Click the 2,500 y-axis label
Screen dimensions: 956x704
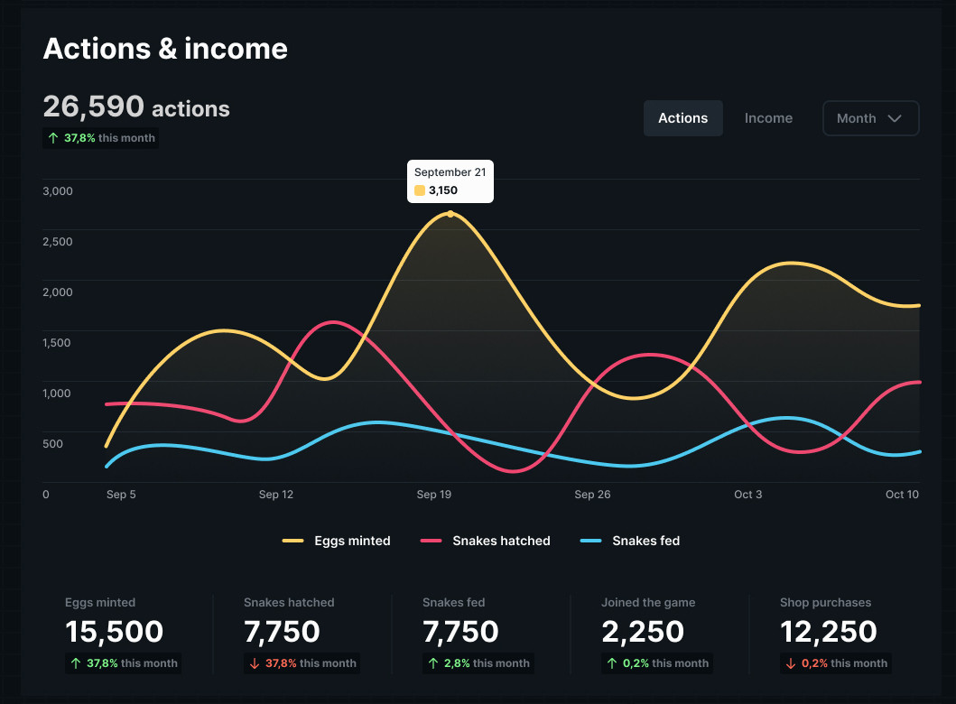pos(57,241)
